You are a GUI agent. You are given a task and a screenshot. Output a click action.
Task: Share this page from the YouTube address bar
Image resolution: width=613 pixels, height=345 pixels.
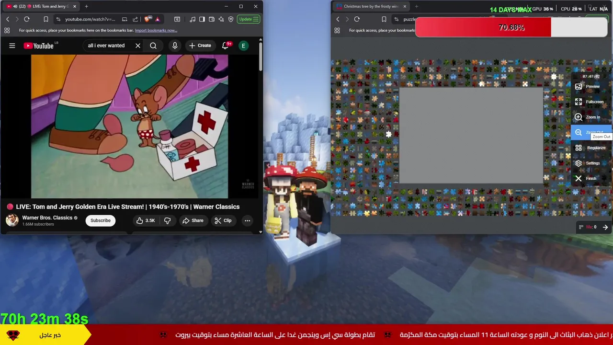[135, 19]
